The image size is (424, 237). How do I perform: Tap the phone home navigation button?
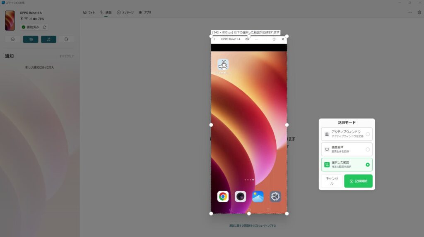pos(249,210)
